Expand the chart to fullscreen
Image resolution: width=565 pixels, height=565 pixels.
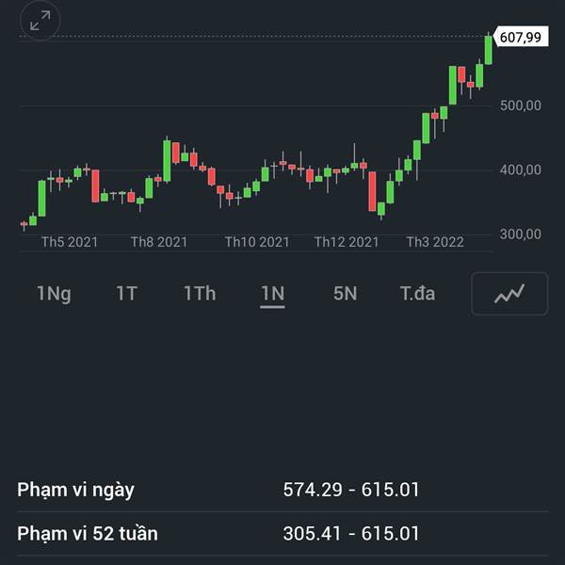[40, 20]
